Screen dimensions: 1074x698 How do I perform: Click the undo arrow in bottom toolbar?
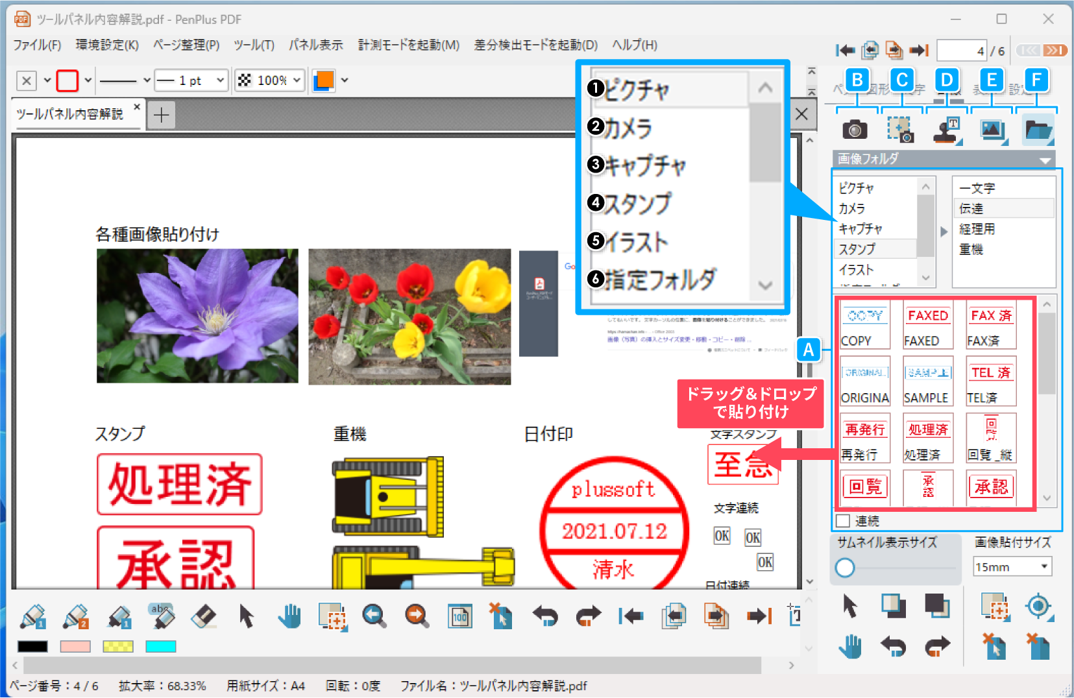544,616
